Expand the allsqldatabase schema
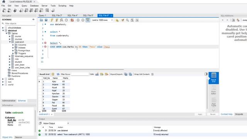 3,28
